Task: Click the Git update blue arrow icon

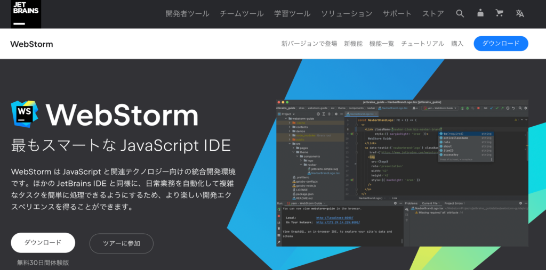Action: (491, 108)
